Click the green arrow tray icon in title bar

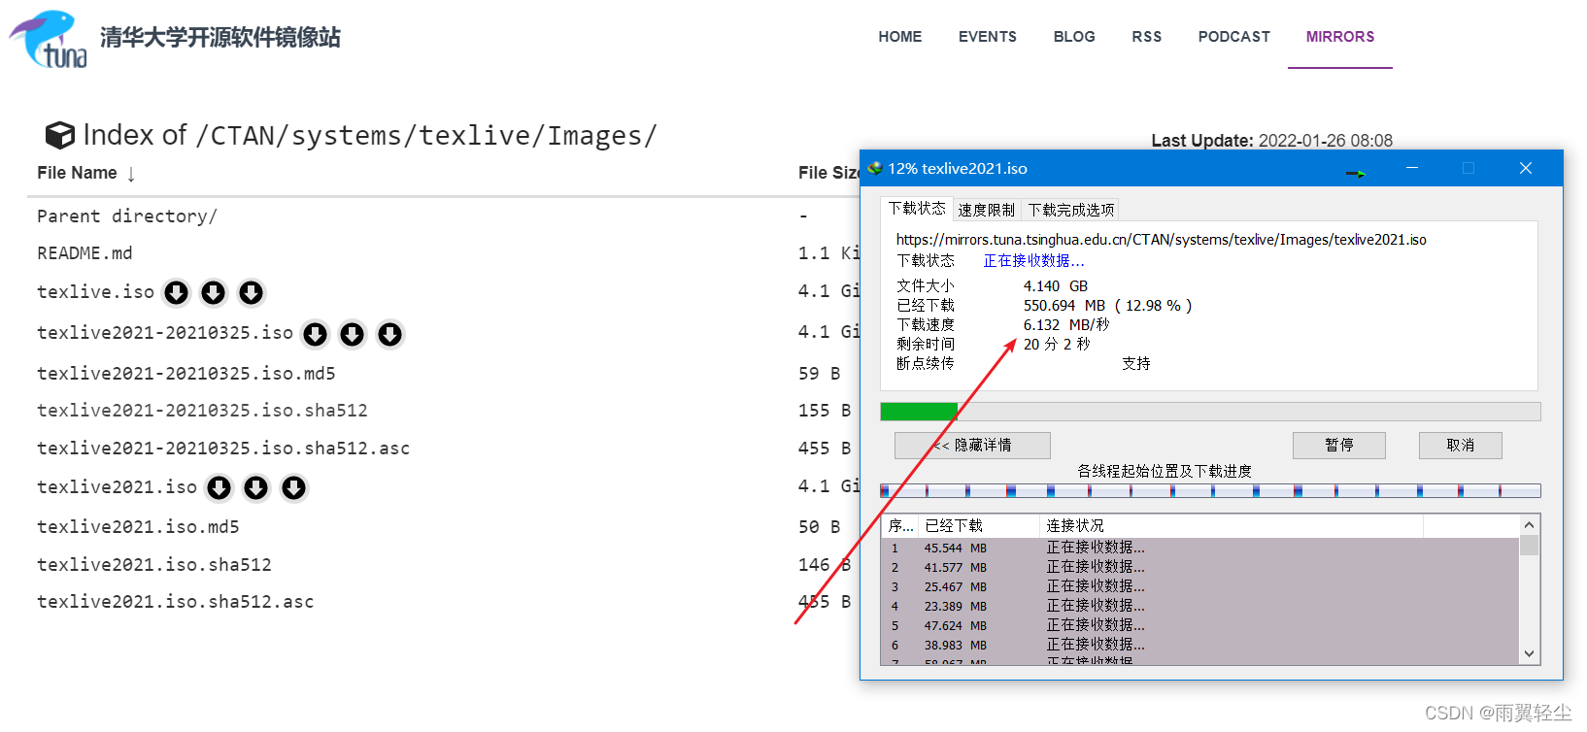pyautogui.click(x=1356, y=173)
